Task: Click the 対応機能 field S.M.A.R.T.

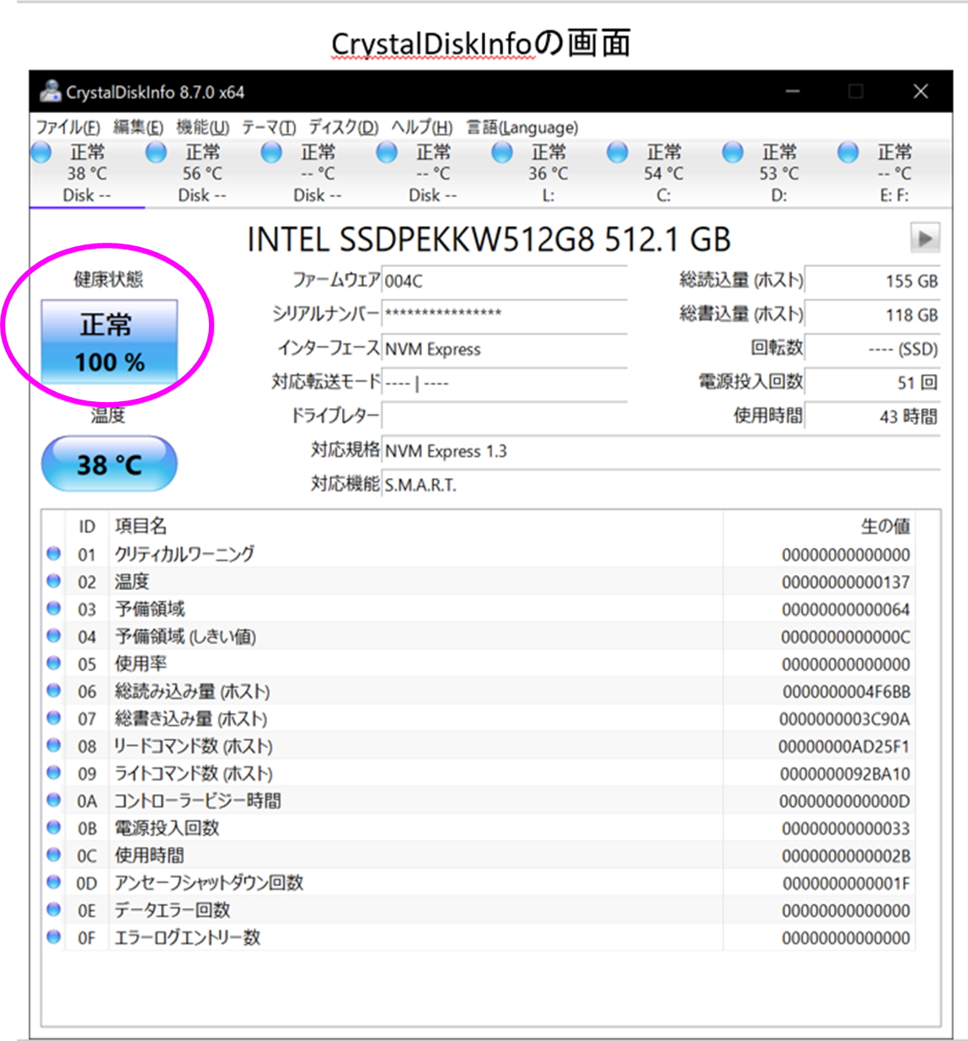Action: [661, 485]
